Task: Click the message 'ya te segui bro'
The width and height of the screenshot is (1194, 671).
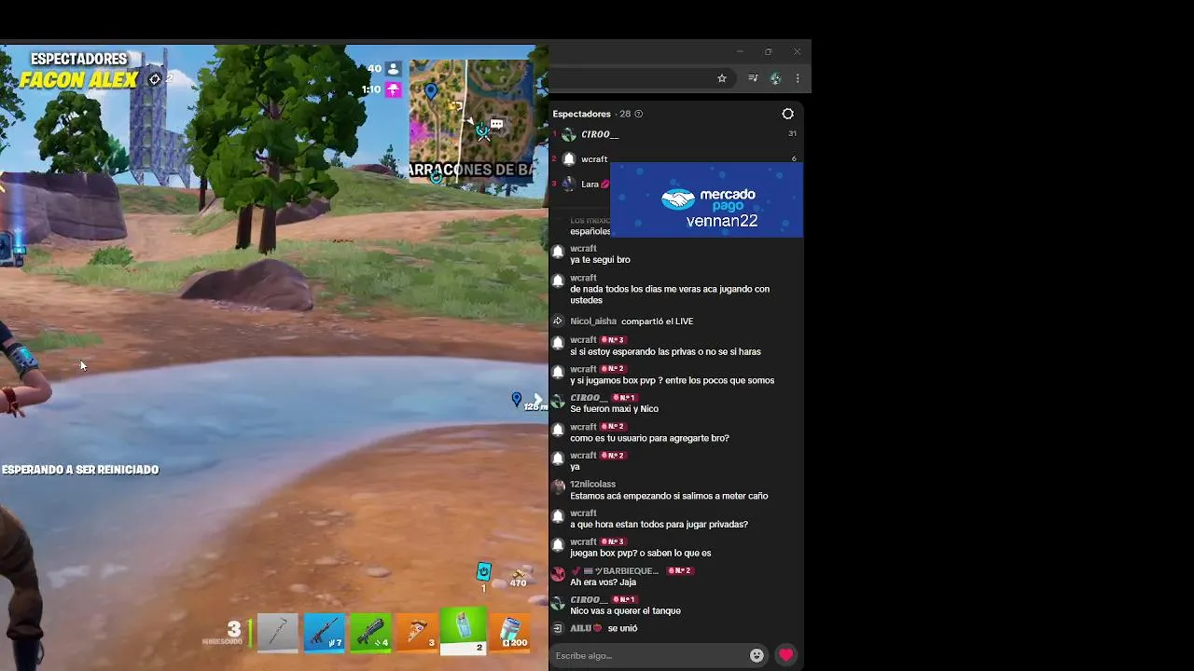Action: [600, 260]
